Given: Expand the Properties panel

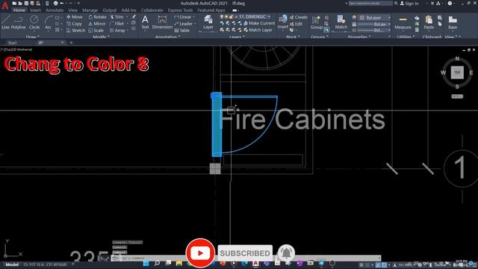Looking at the screenshot, I should pos(359,37).
